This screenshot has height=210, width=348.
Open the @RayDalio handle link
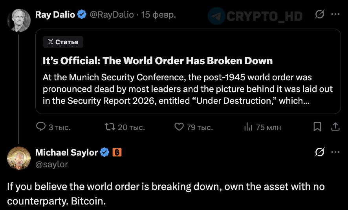tap(112, 15)
